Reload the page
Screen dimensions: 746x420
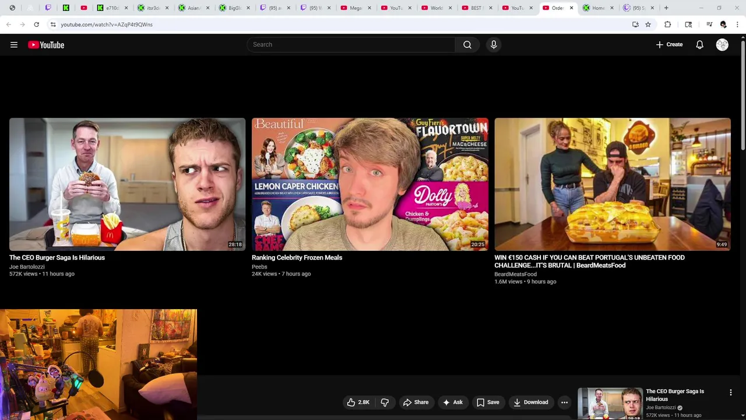coord(36,24)
